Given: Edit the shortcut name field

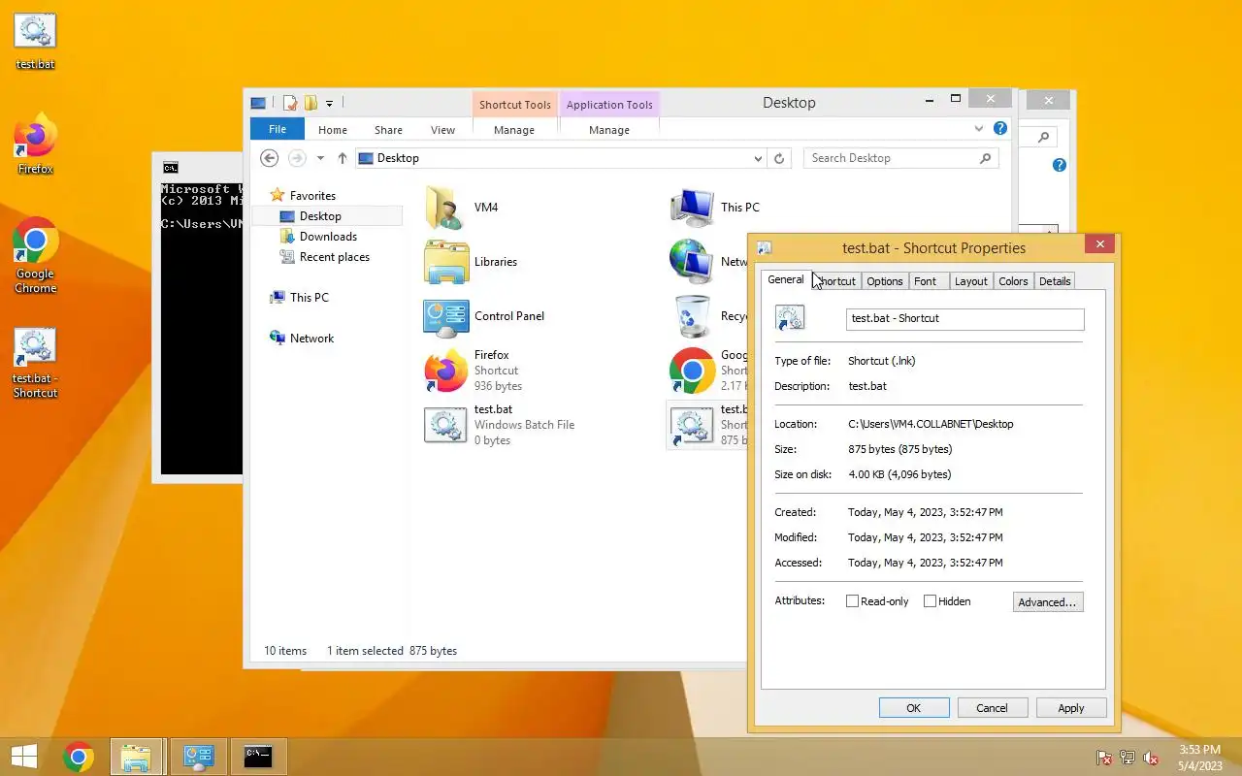Looking at the screenshot, I should [x=964, y=318].
